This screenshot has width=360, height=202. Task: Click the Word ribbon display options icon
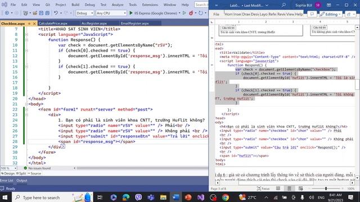(328, 5)
